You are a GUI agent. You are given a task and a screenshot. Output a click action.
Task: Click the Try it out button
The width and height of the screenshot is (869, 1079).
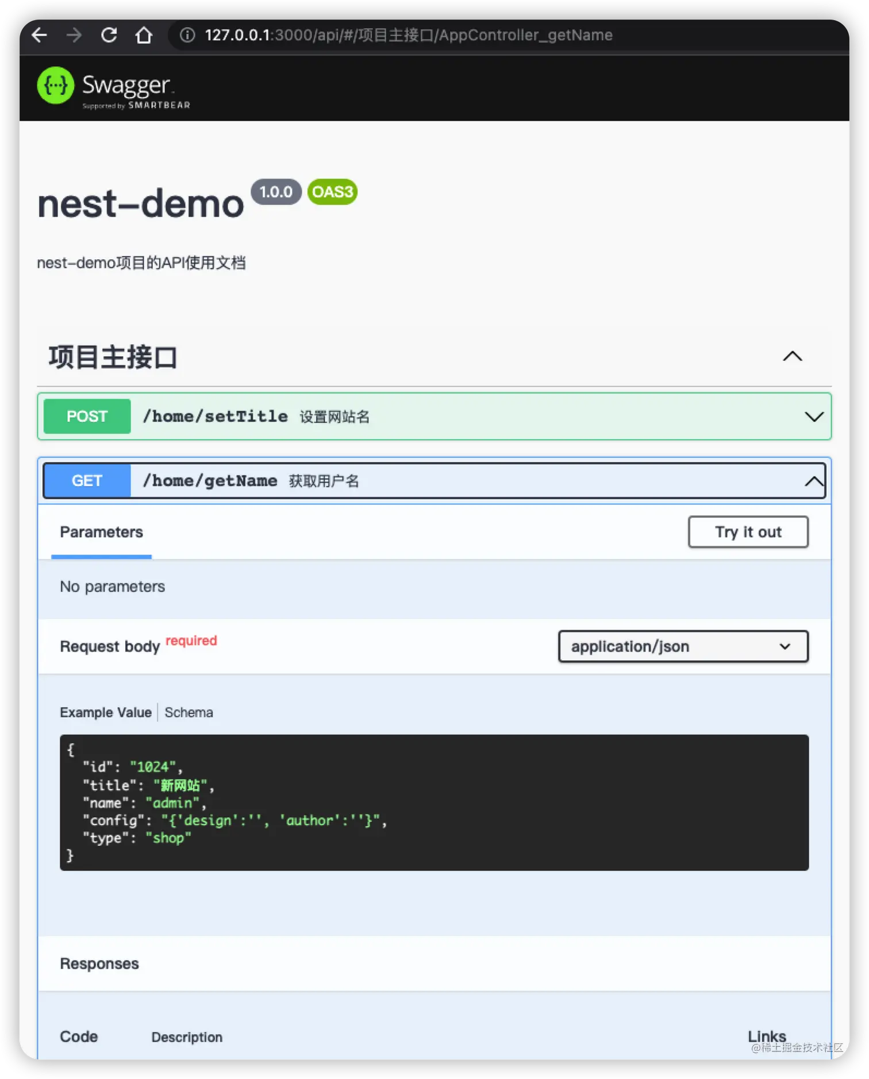(x=748, y=532)
